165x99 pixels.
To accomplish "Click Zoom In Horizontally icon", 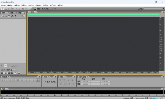I will 61,80.
